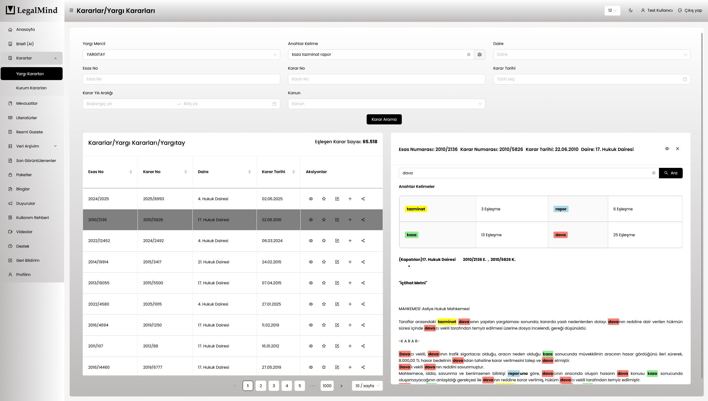Image resolution: width=708 pixels, height=401 pixels.
Task: Open the Yargı Mercii dropdown
Action: tap(181, 55)
